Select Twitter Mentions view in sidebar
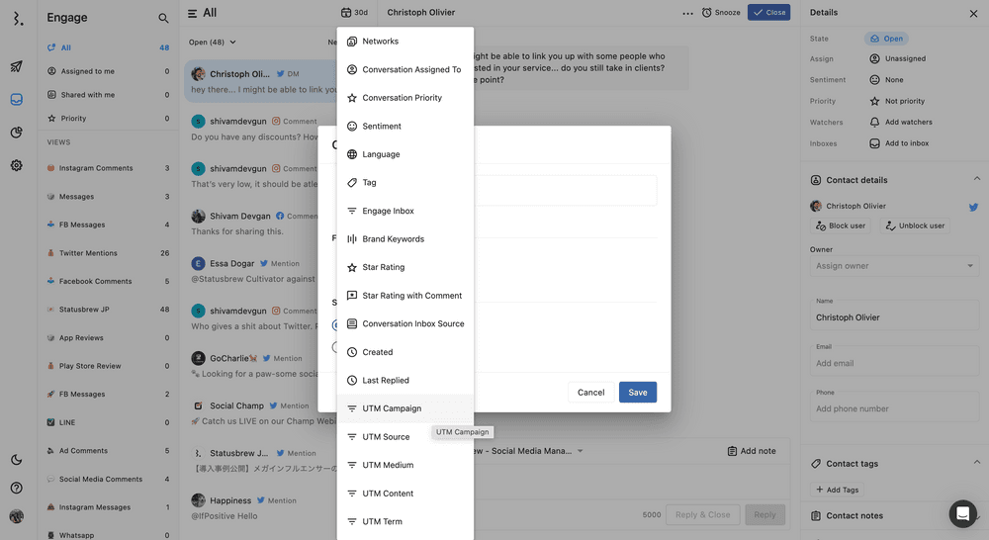Image resolution: width=989 pixels, height=540 pixels. point(88,253)
